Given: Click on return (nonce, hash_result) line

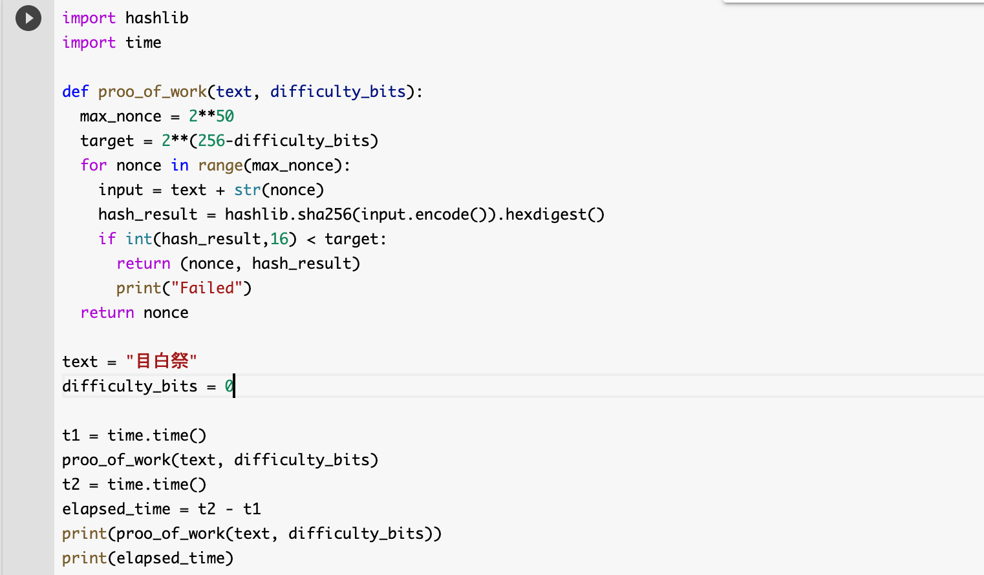Looking at the screenshot, I should [x=238, y=264].
